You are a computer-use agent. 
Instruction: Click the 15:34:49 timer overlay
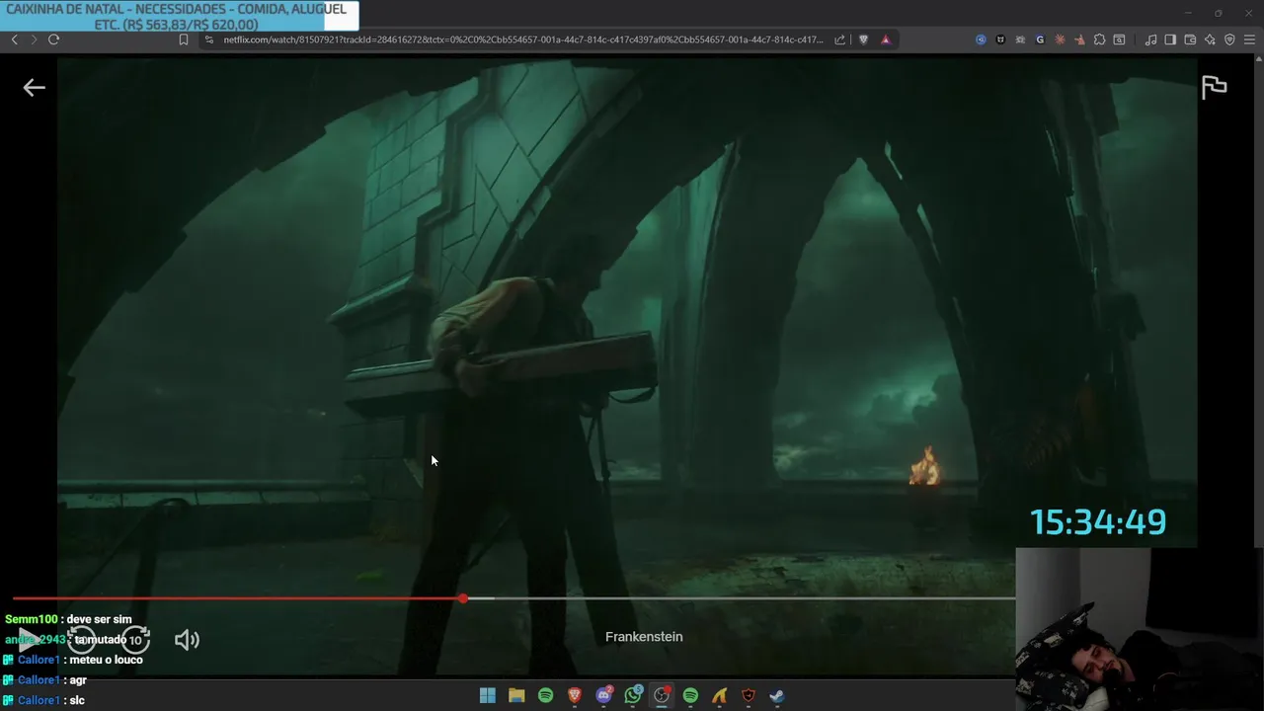[1098, 522]
